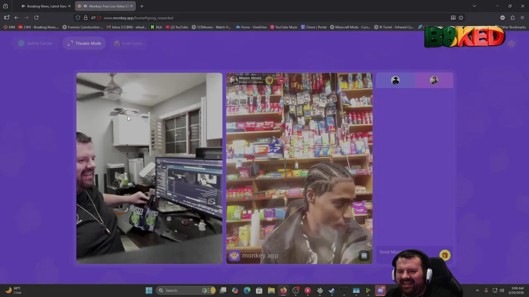Click the microphone tray icon

pyautogui.click(x=486, y=290)
